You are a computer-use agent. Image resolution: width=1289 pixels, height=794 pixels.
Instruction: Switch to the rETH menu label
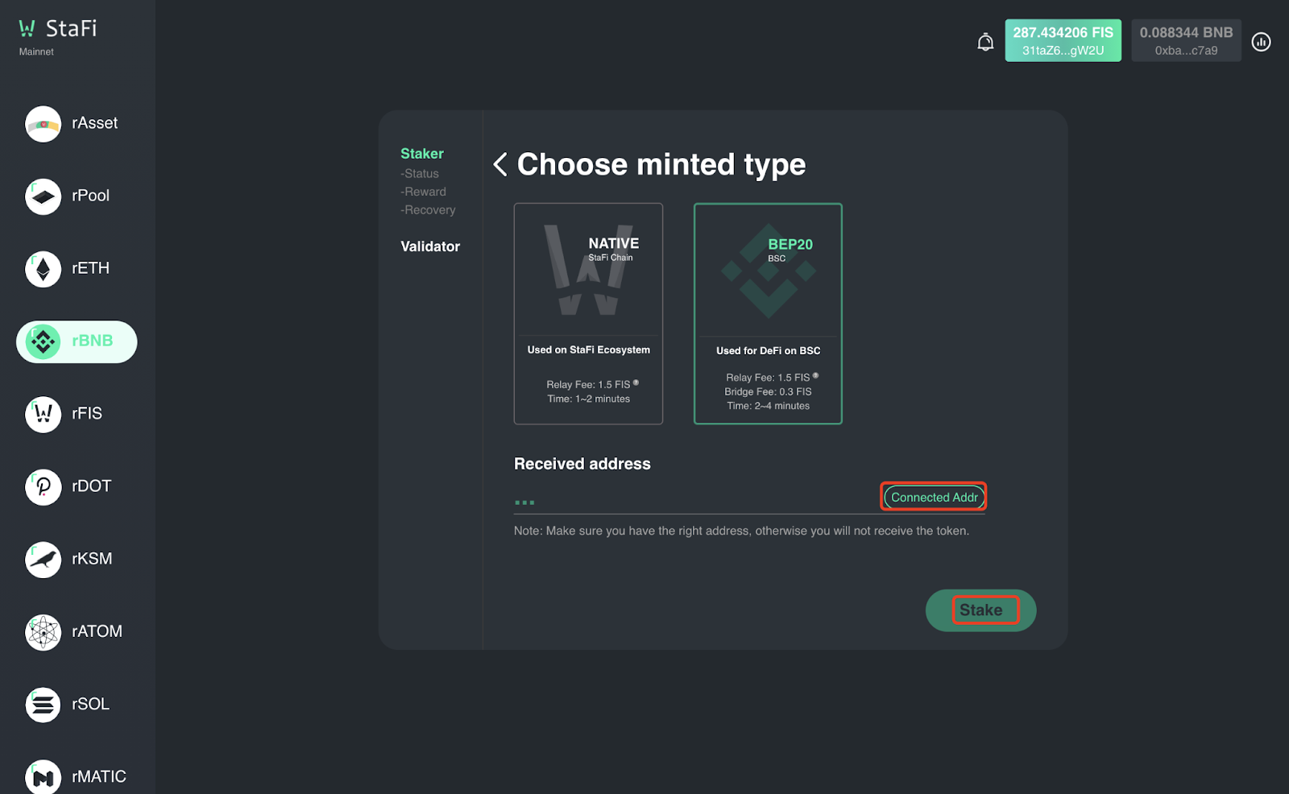[x=90, y=268]
